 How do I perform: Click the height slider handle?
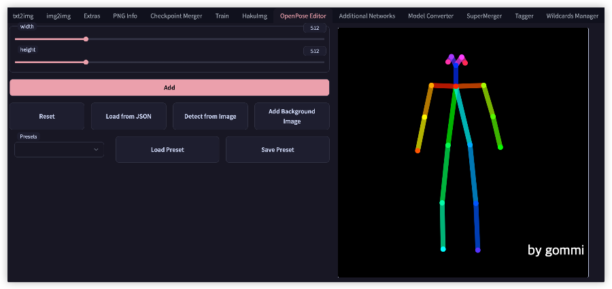pyautogui.click(x=86, y=62)
